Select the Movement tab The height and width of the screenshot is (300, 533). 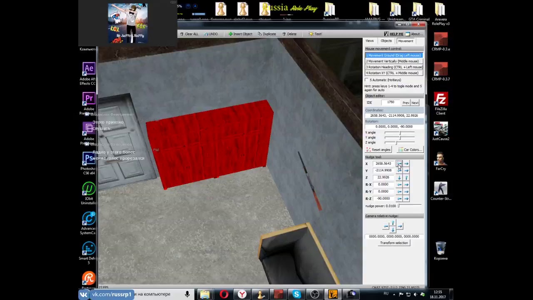point(405,41)
